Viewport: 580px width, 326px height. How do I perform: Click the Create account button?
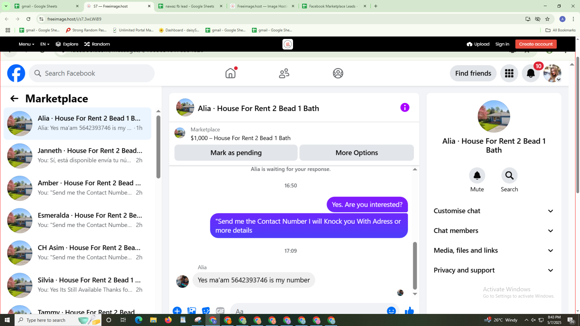point(536,44)
